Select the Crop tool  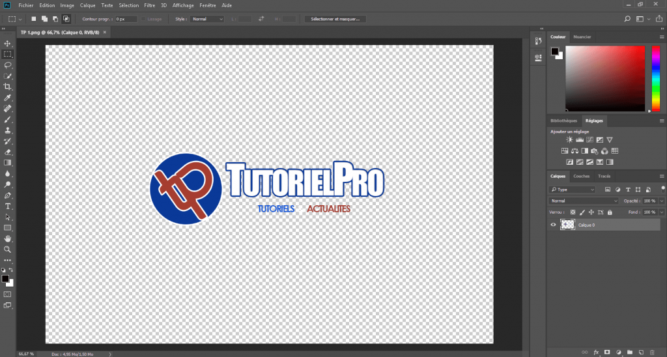point(7,87)
